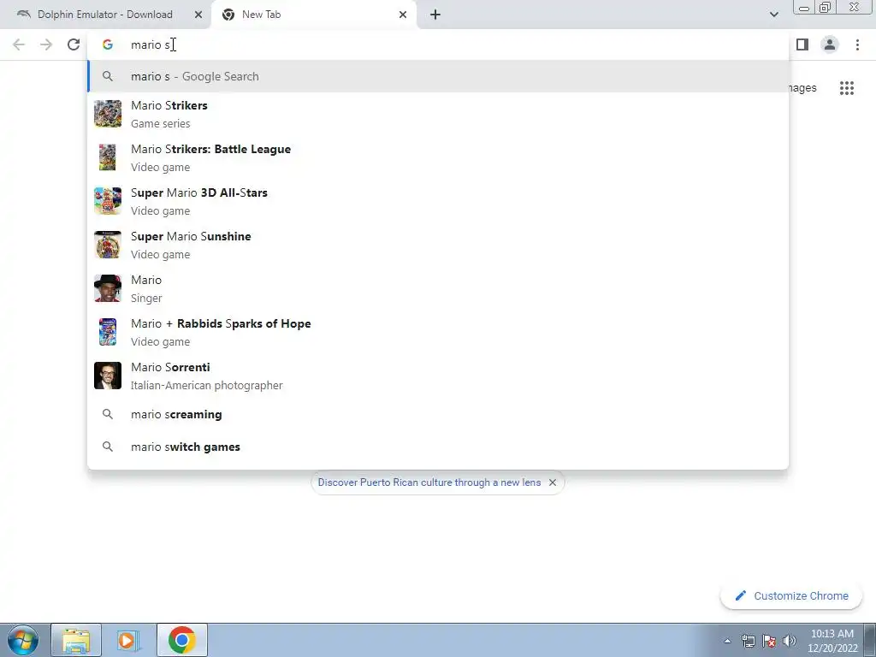Switch to the Dolphin Emulator - Download tab

pyautogui.click(x=105, y=15)
